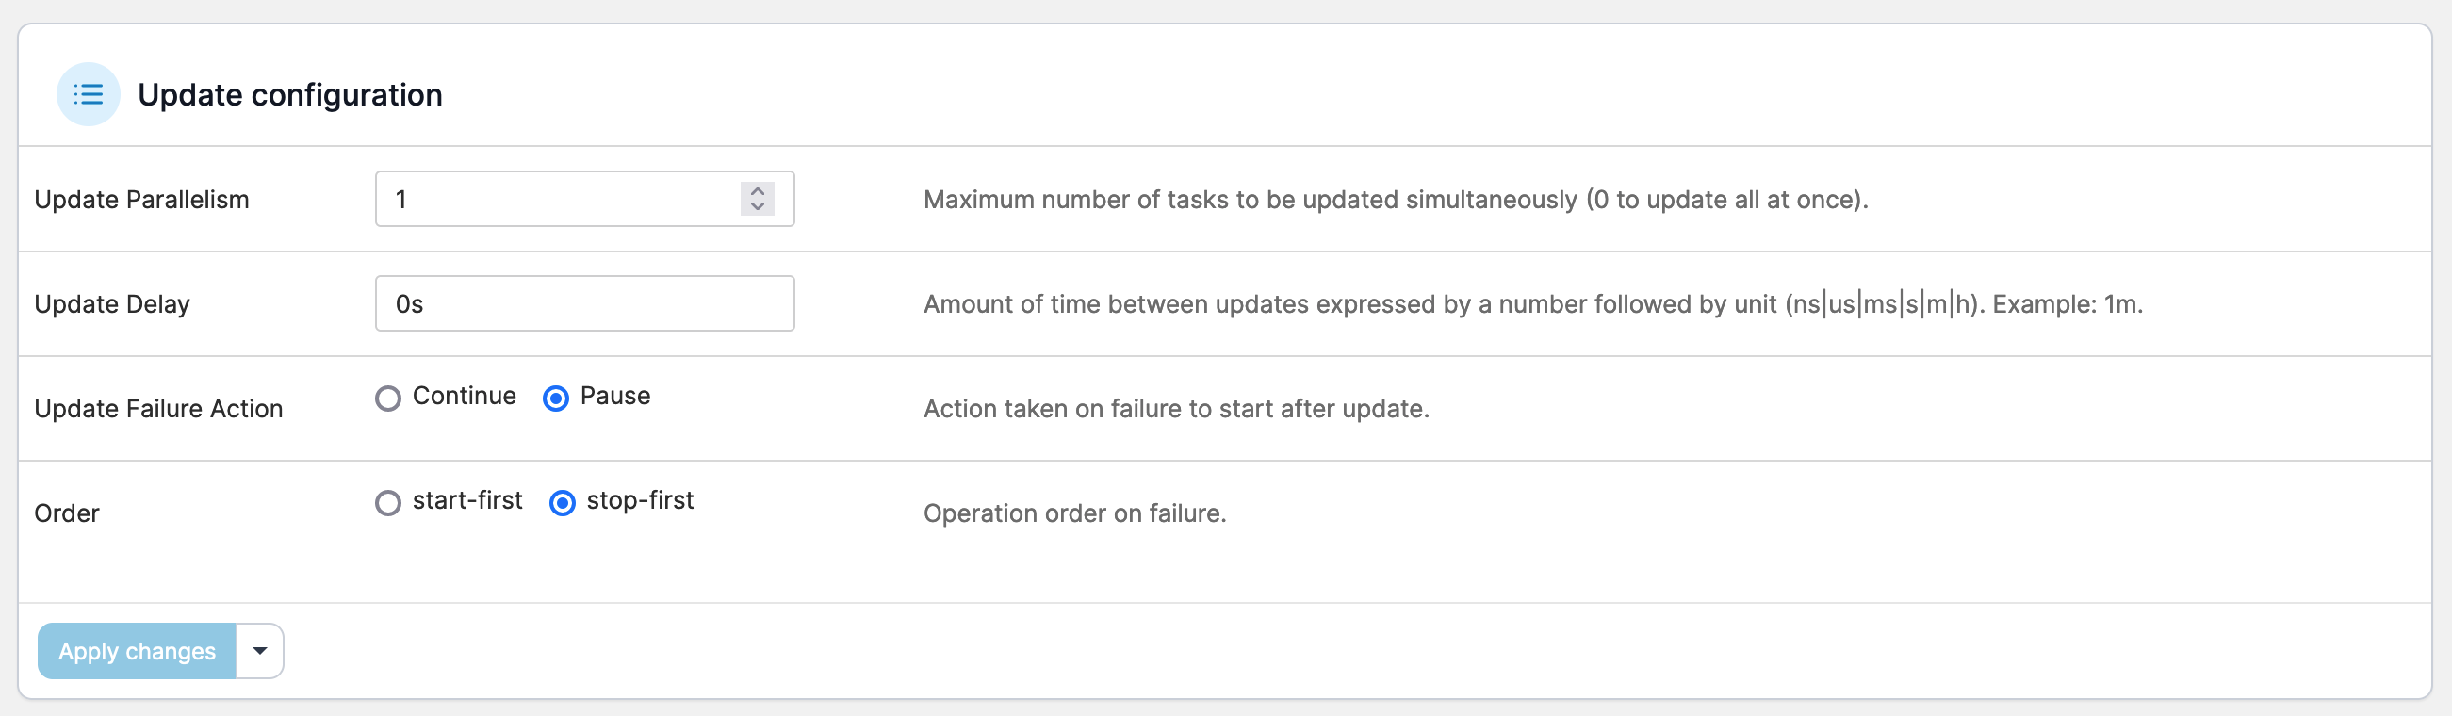Pick the stop-first order option
2452x716 pixels.
(563, 503)
